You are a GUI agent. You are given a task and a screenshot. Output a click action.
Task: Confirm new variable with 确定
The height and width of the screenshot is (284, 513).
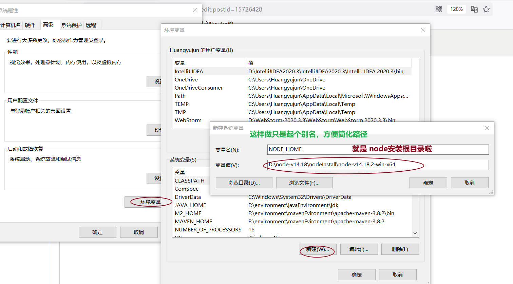(428, 183)
